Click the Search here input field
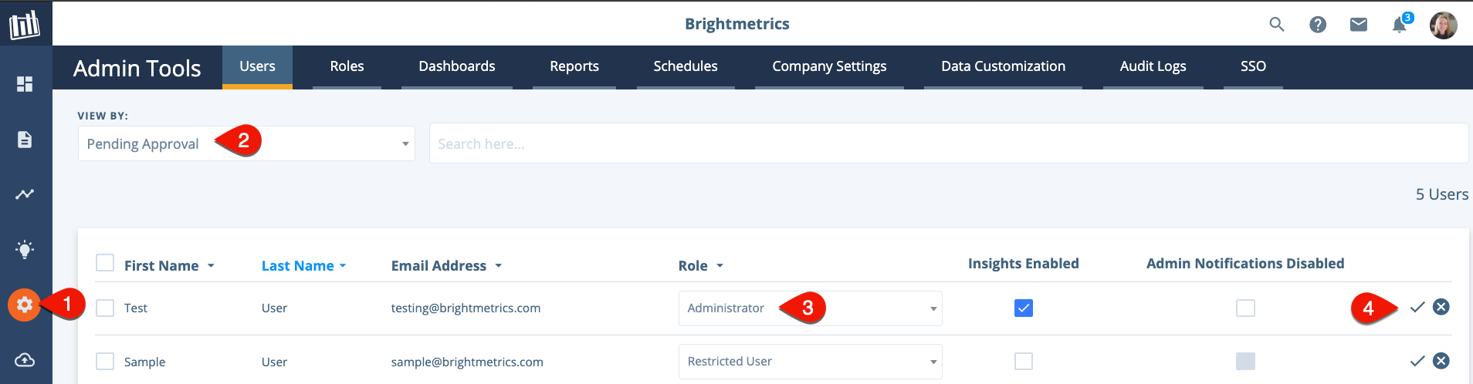The image size is (1473, 384). (x=949, y=143)
